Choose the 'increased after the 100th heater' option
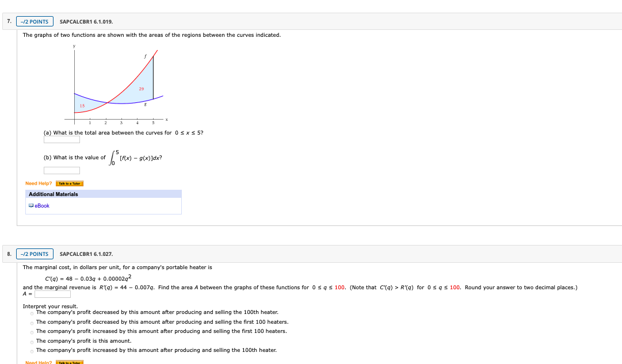Image resolution: width=622 pixels, height=364 pixels. coord(30,351)
